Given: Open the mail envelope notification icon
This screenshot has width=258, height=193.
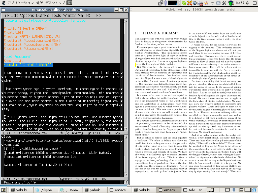Looking at the screenshot, I should (x=200, y=3).
